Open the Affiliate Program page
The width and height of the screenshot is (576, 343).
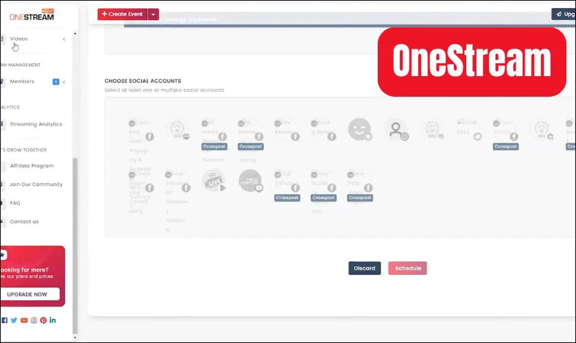(x=32, y=166)
